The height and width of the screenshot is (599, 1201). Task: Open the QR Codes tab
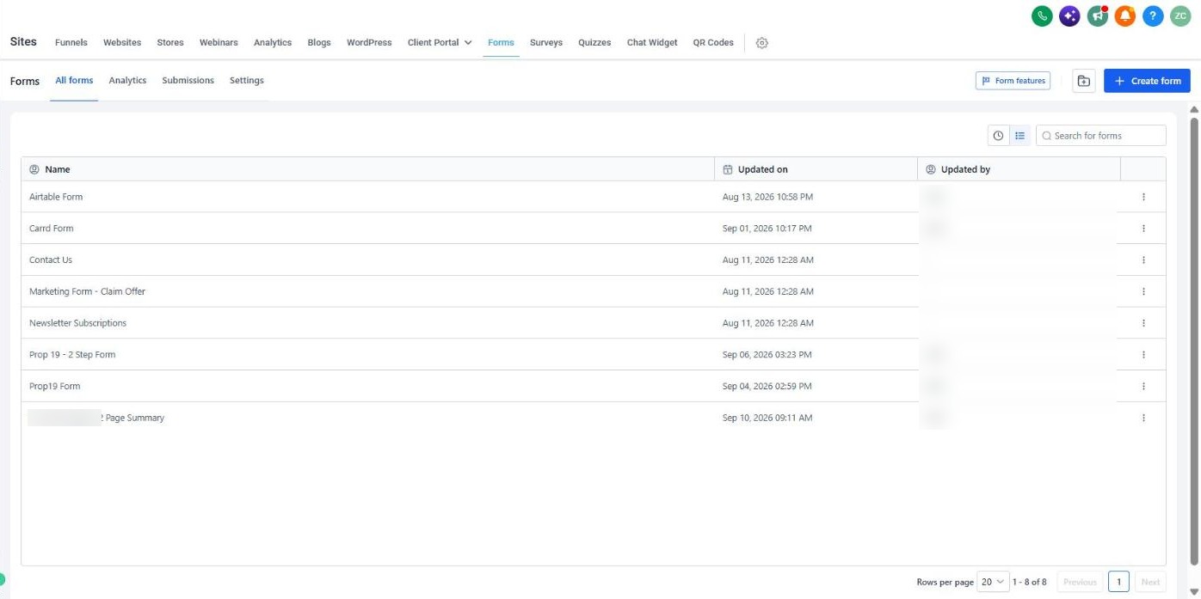pyautogui.click(x=713, y=43)
